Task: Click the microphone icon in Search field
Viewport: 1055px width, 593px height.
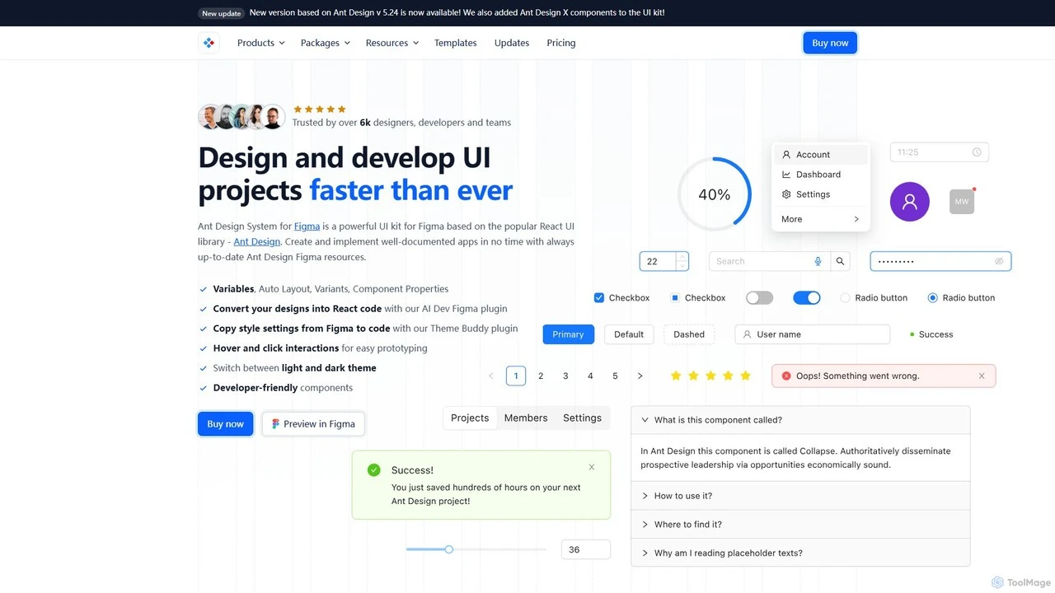Action: 818,261
